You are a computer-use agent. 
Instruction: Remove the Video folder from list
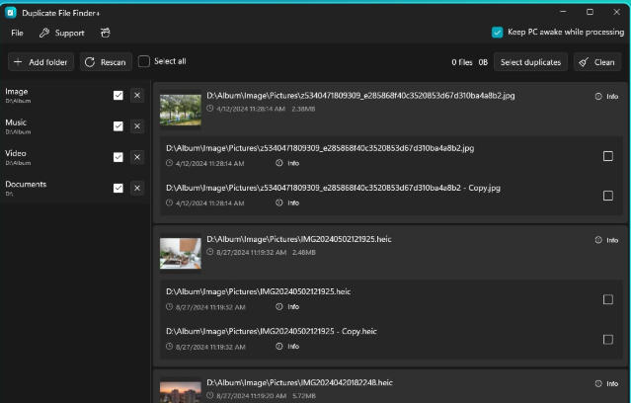[x=137, y=157]
